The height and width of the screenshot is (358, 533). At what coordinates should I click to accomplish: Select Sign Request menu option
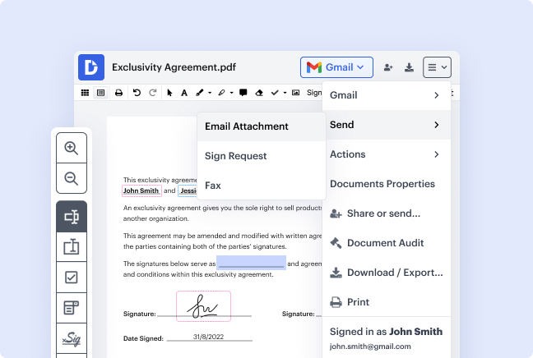[236, 156]
